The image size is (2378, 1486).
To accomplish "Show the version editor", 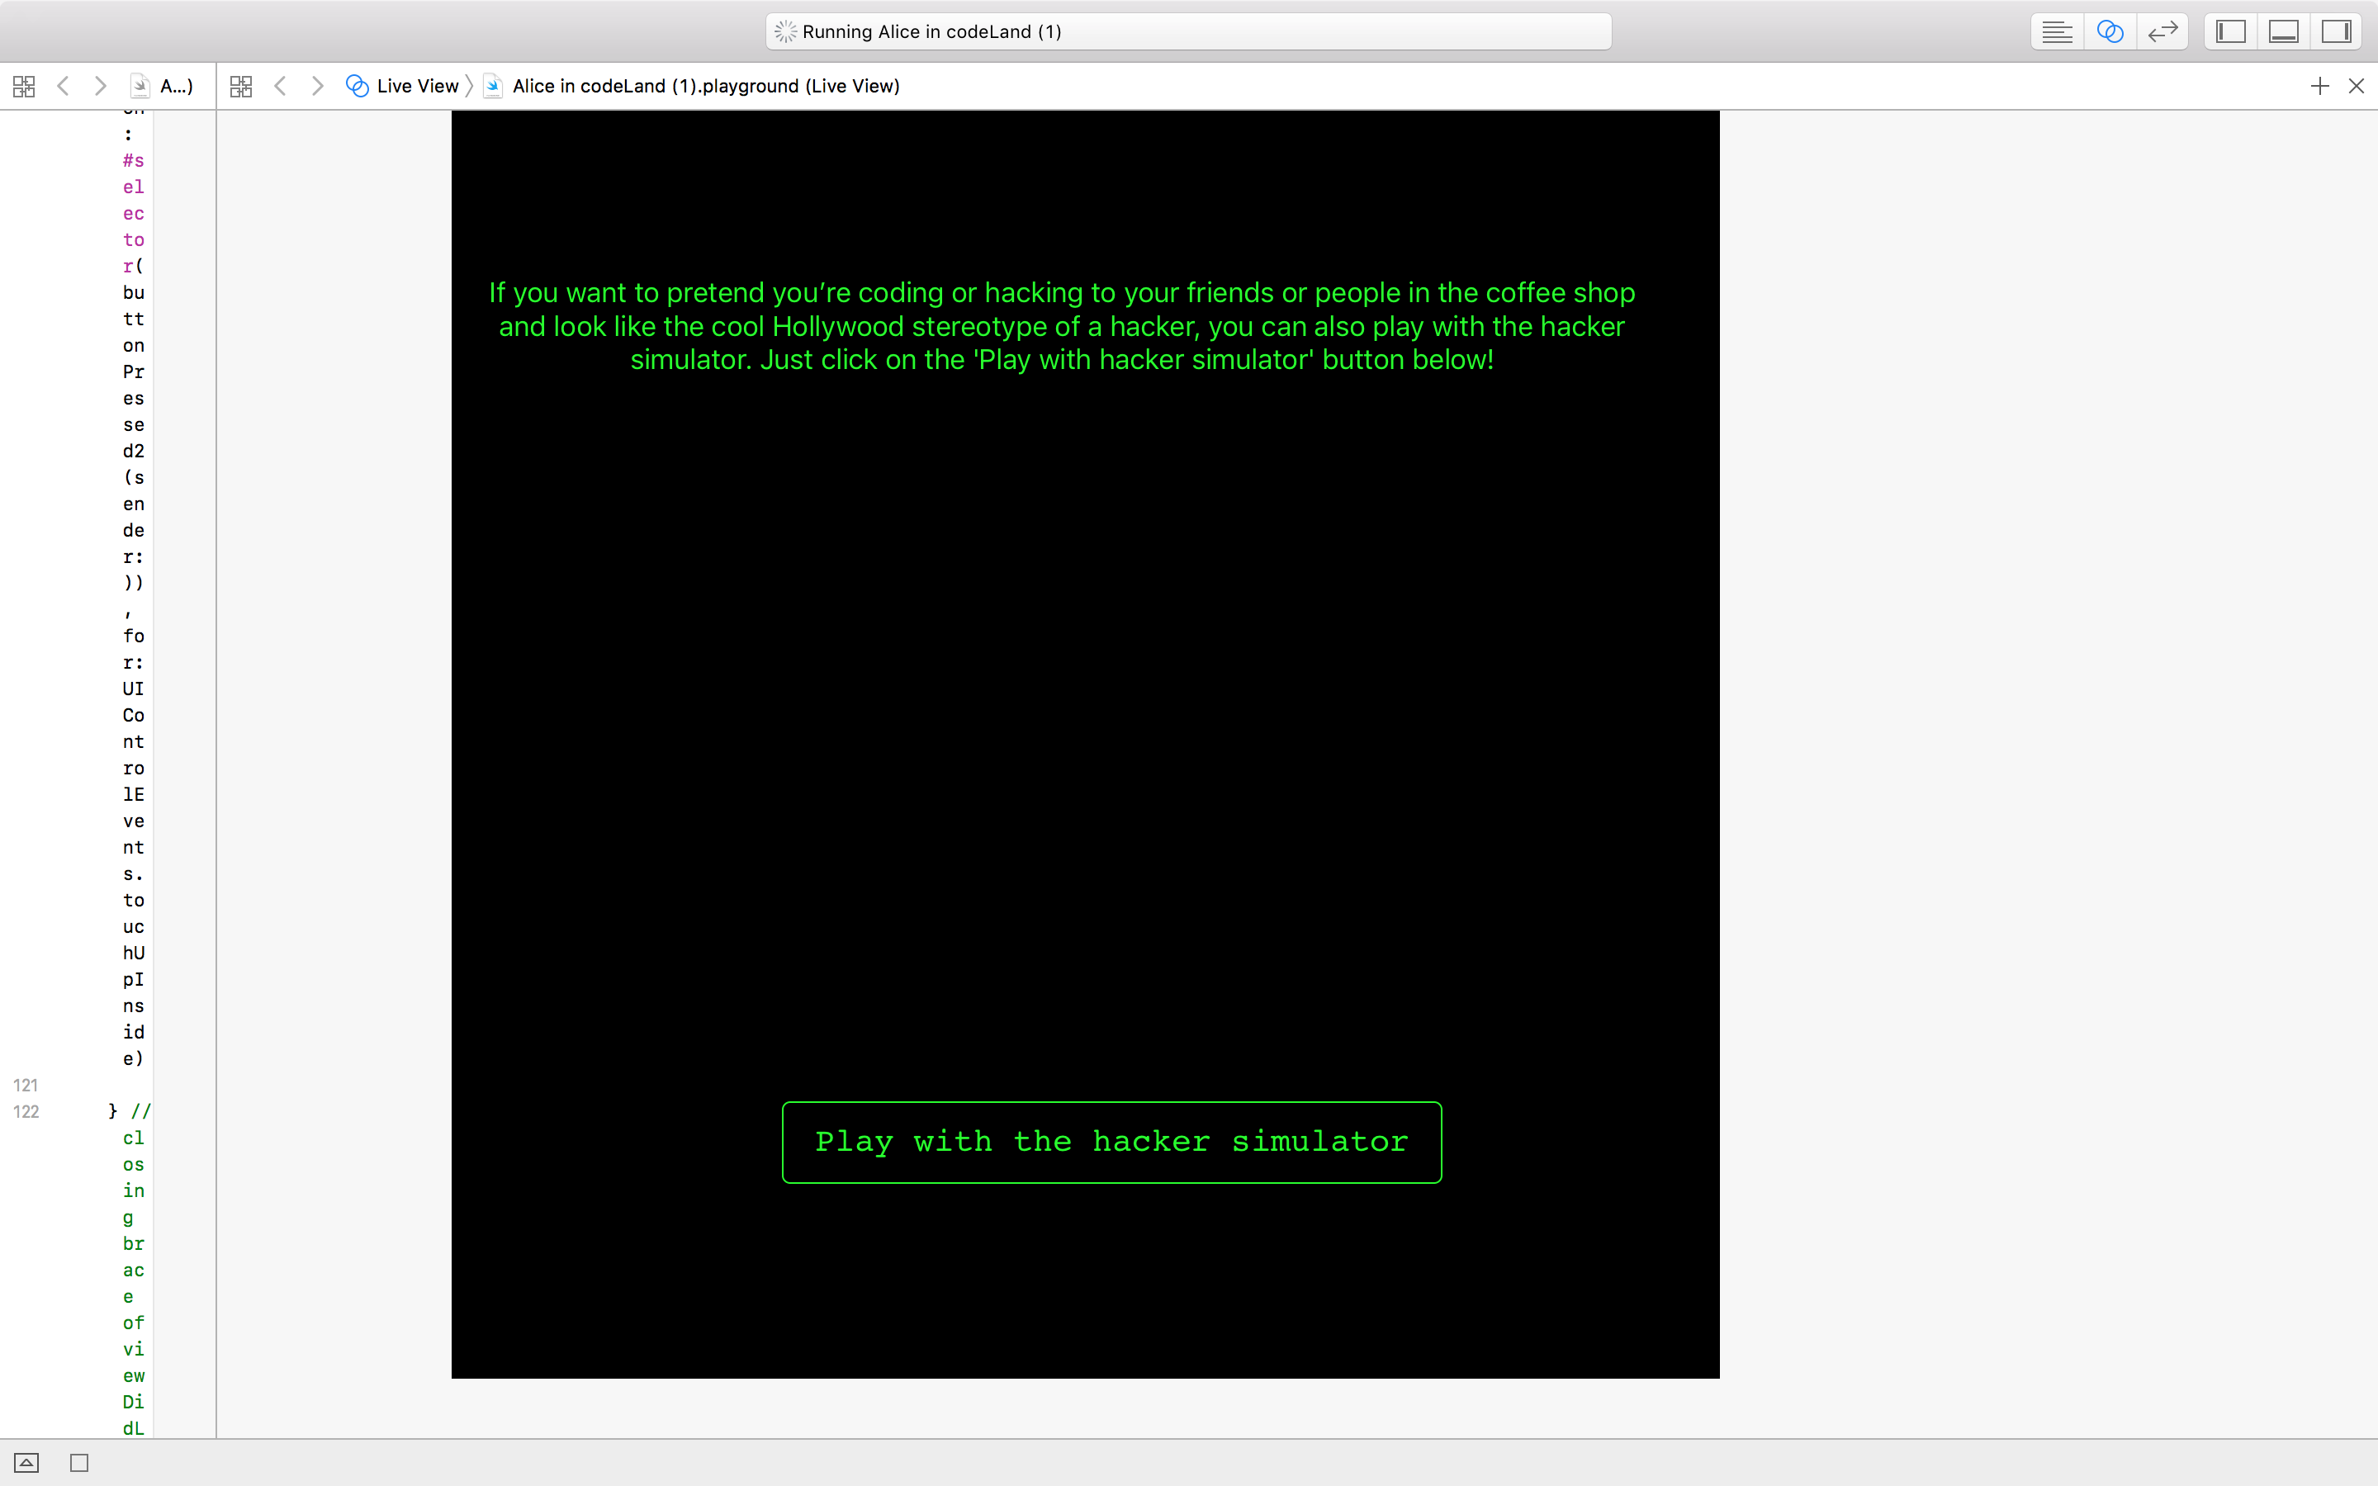I will point(2162,31).
